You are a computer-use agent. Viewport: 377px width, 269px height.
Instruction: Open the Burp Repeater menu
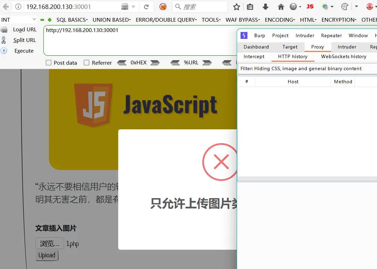[x=331, y=35]
